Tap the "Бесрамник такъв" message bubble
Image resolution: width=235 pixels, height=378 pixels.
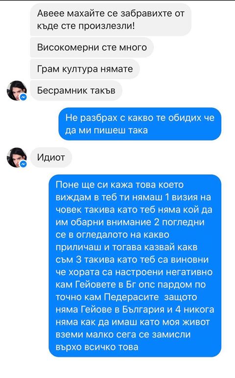tap(76, 91)
